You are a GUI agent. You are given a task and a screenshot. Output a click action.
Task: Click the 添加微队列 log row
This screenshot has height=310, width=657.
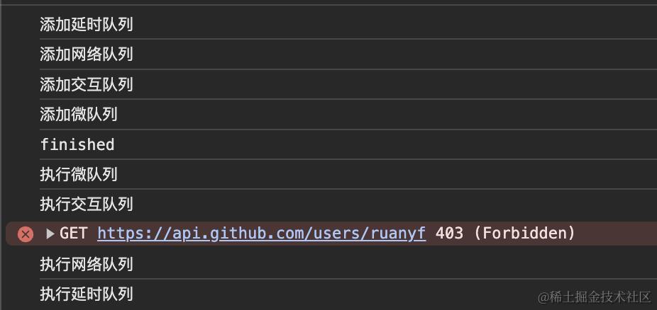coord(79,115)
